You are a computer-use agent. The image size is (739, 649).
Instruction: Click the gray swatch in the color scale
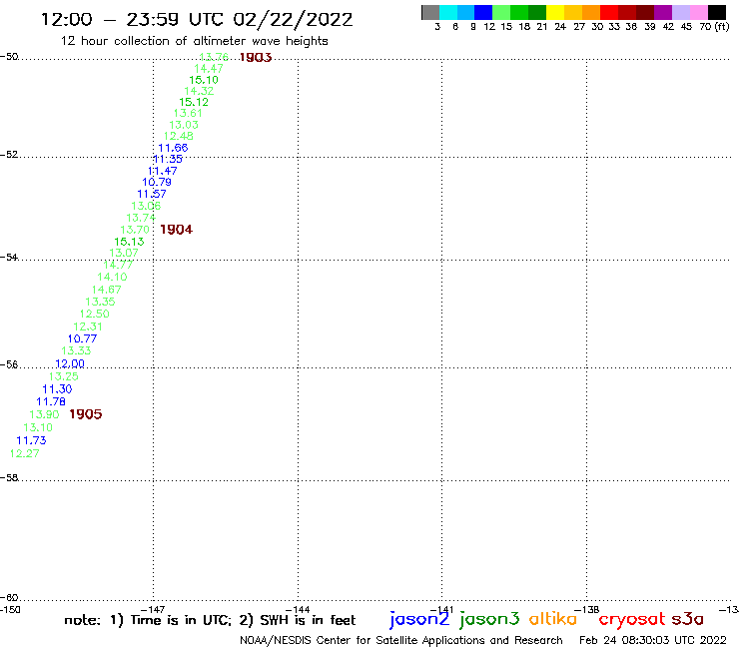(x=430, y=12)
